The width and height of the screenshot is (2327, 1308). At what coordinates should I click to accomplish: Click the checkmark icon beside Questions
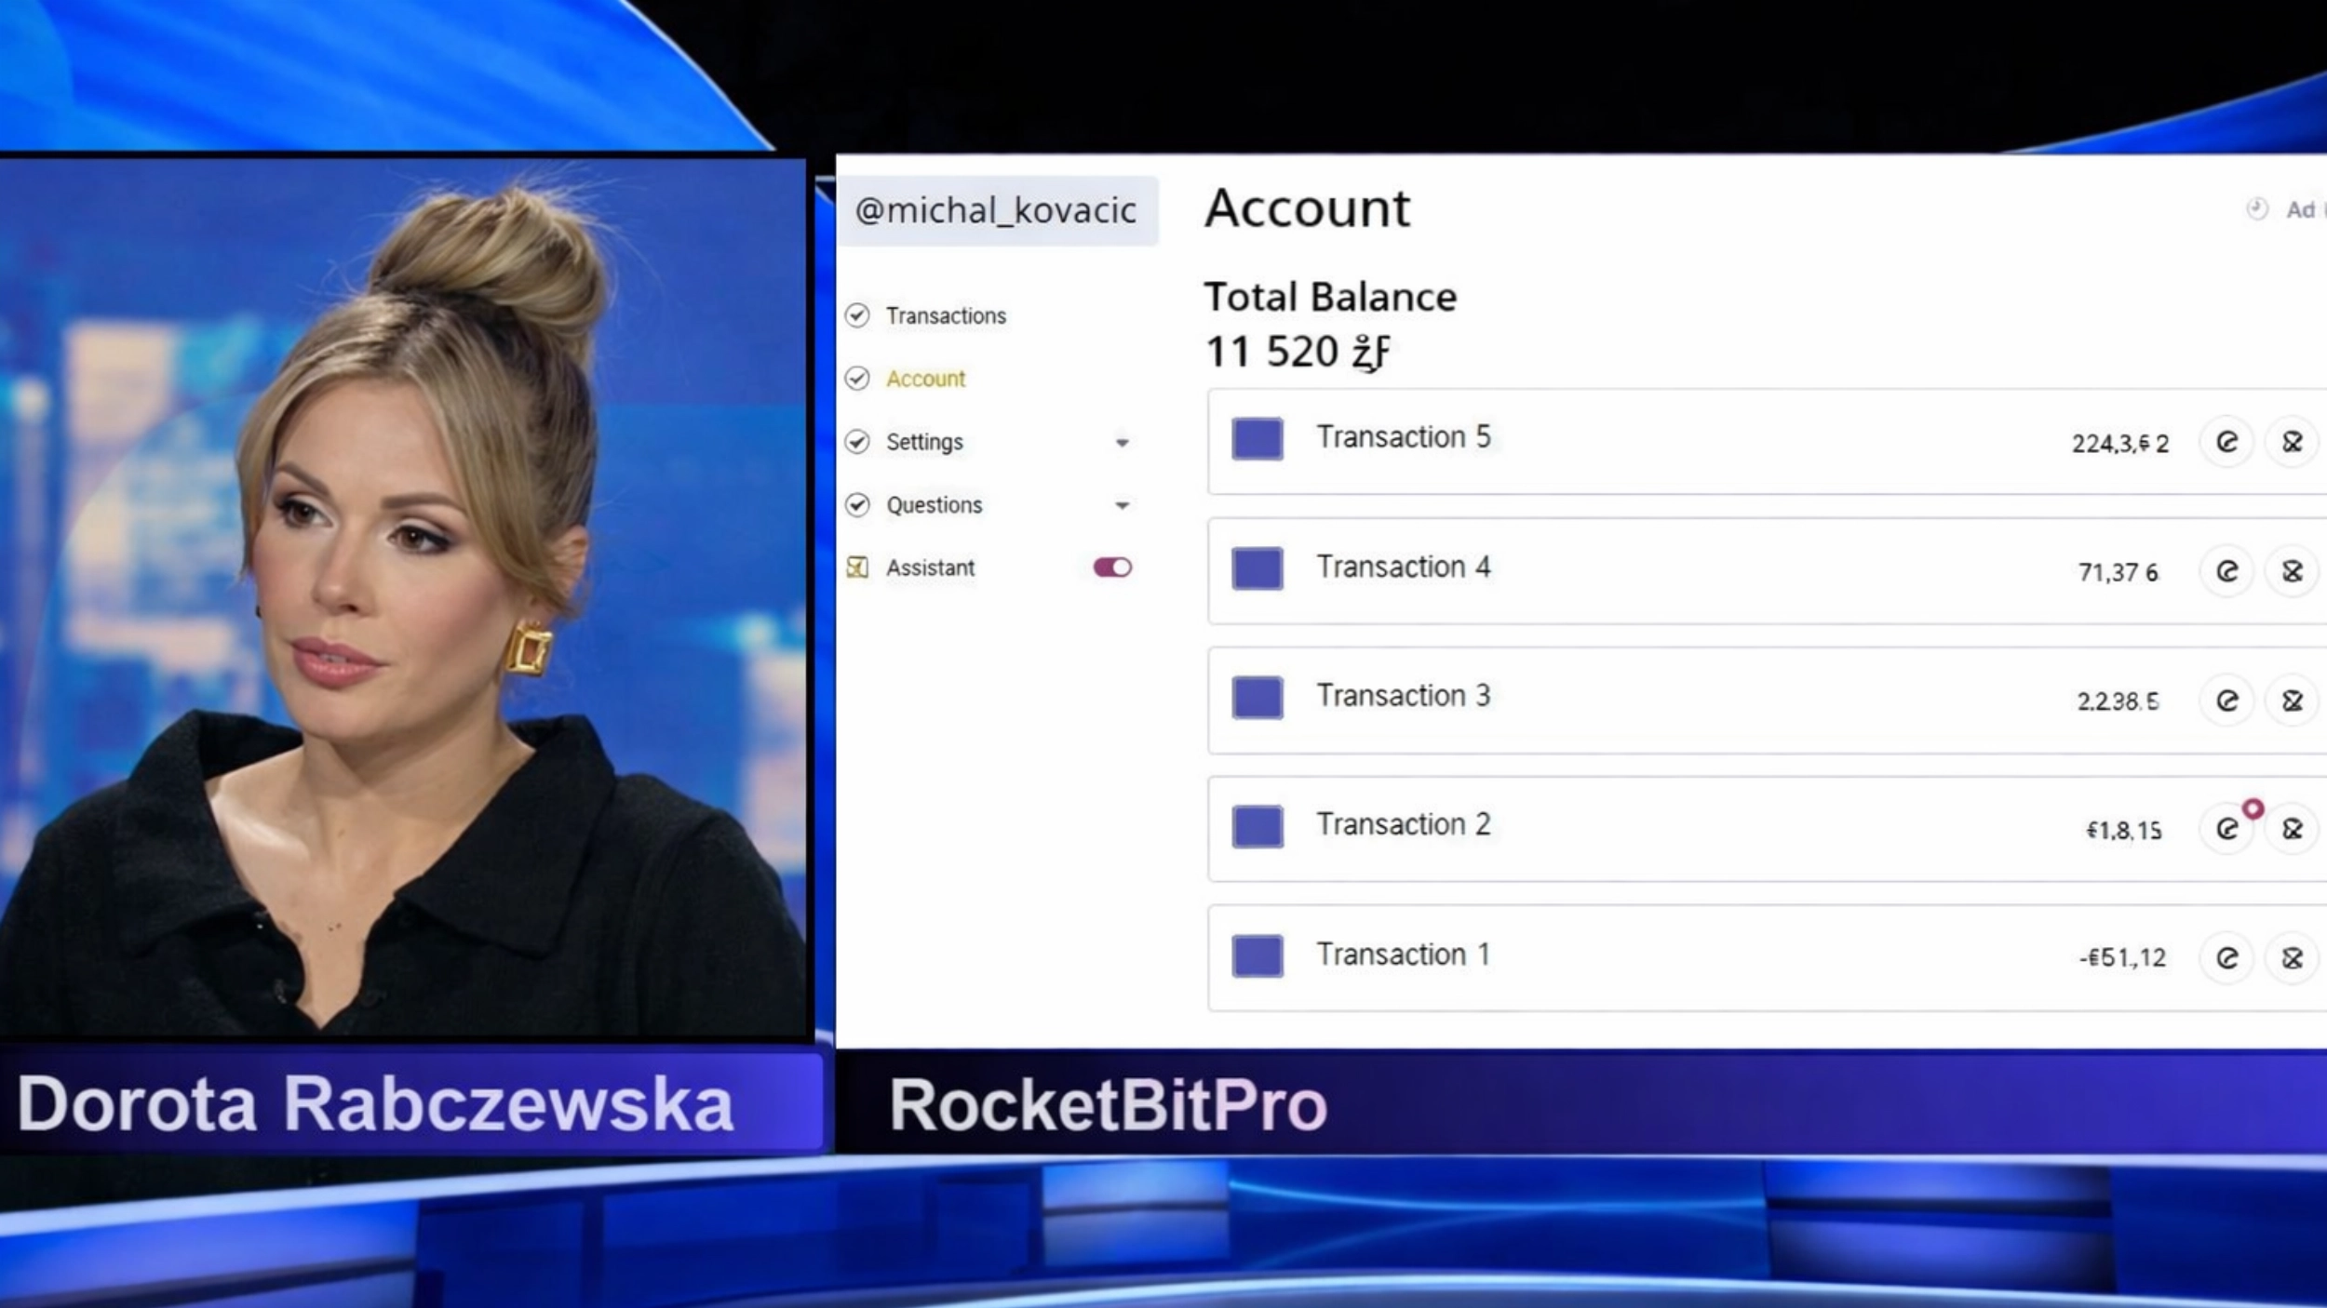click(x=857, y=505)
